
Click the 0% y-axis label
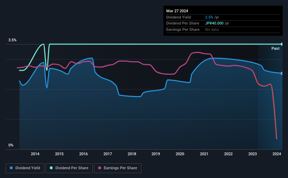tap(11, 145)
